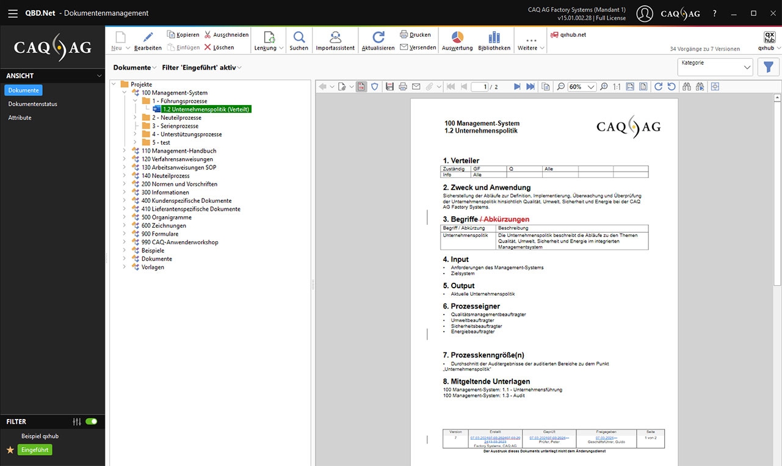This screenshot has height=466, width=782.
Task: Click the fit page width icon
Action: 630,87
